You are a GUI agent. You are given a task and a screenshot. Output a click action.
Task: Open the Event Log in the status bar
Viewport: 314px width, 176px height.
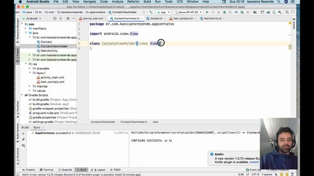(x=253, y=170)
